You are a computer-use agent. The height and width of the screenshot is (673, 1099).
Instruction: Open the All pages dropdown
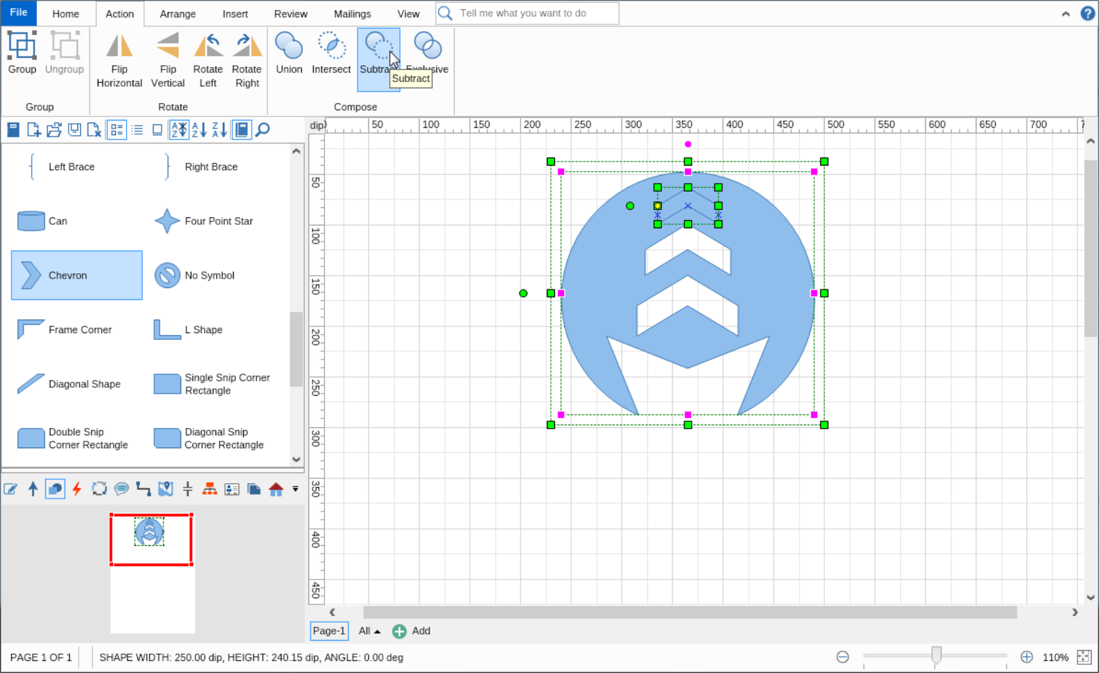coord(368,631)
